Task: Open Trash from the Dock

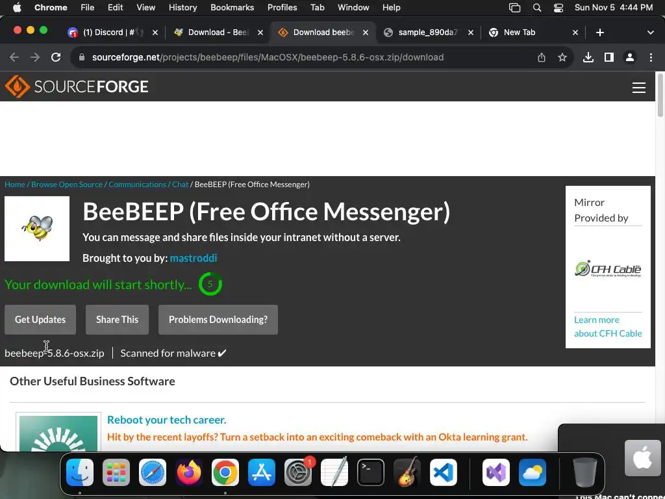Action: pyautogui.click(x=585, y=472)
